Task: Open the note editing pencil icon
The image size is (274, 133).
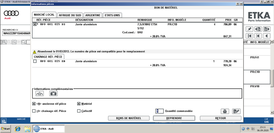Action: (236, 111)
